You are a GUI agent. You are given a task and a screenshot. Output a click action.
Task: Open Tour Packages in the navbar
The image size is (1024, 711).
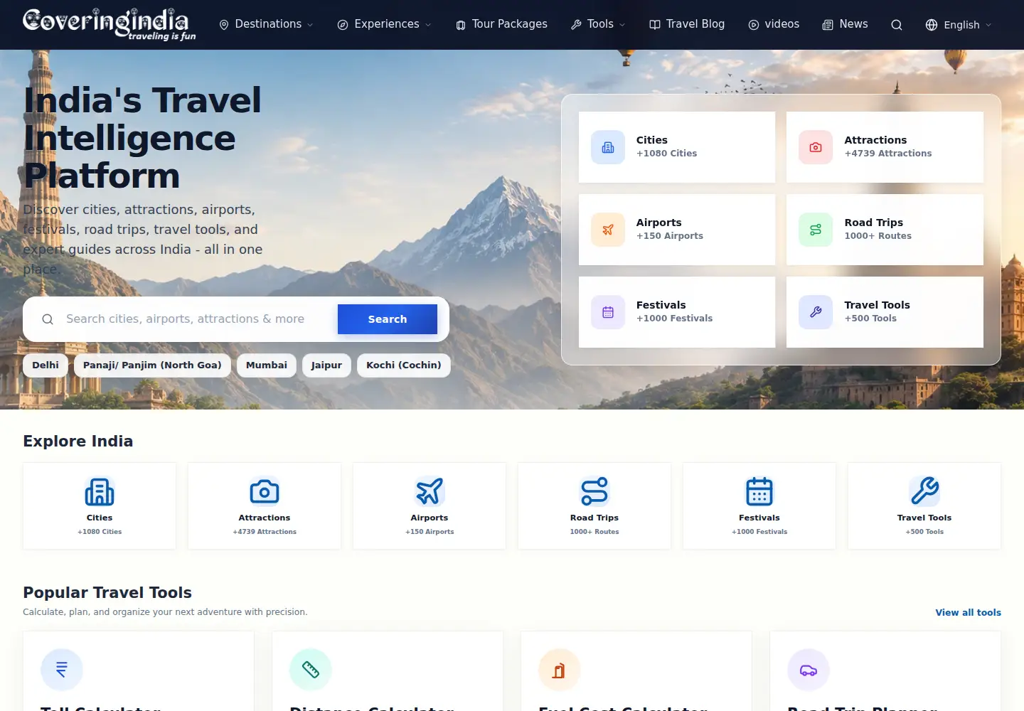click(501, 24)
